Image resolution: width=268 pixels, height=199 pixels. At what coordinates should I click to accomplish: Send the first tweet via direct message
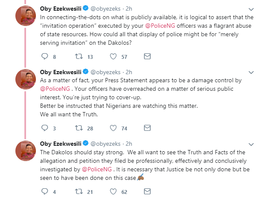click(147, 56)
